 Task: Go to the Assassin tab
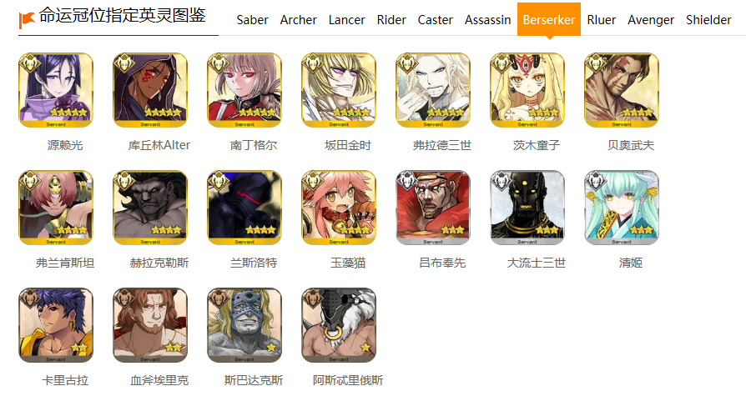click(487, 20)
